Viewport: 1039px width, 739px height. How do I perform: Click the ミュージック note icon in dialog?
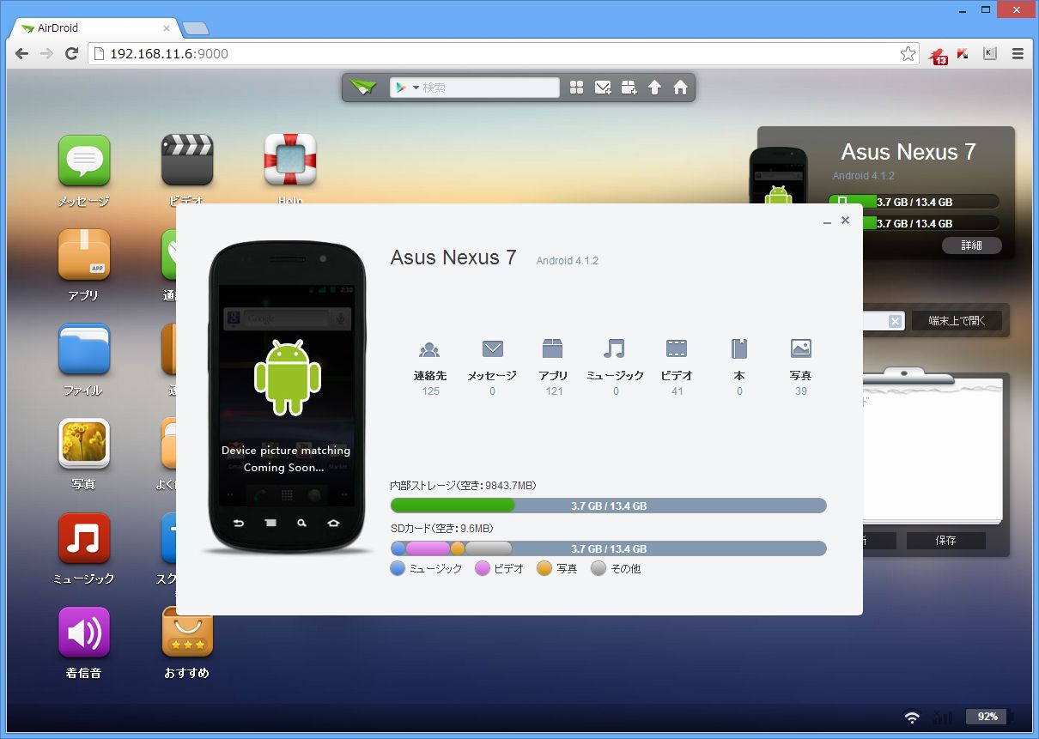click(x=614, y=348)
